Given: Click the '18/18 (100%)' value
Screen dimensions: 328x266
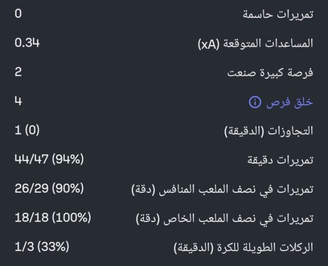Looking at the screenshot, I should (x=53, y=218).
